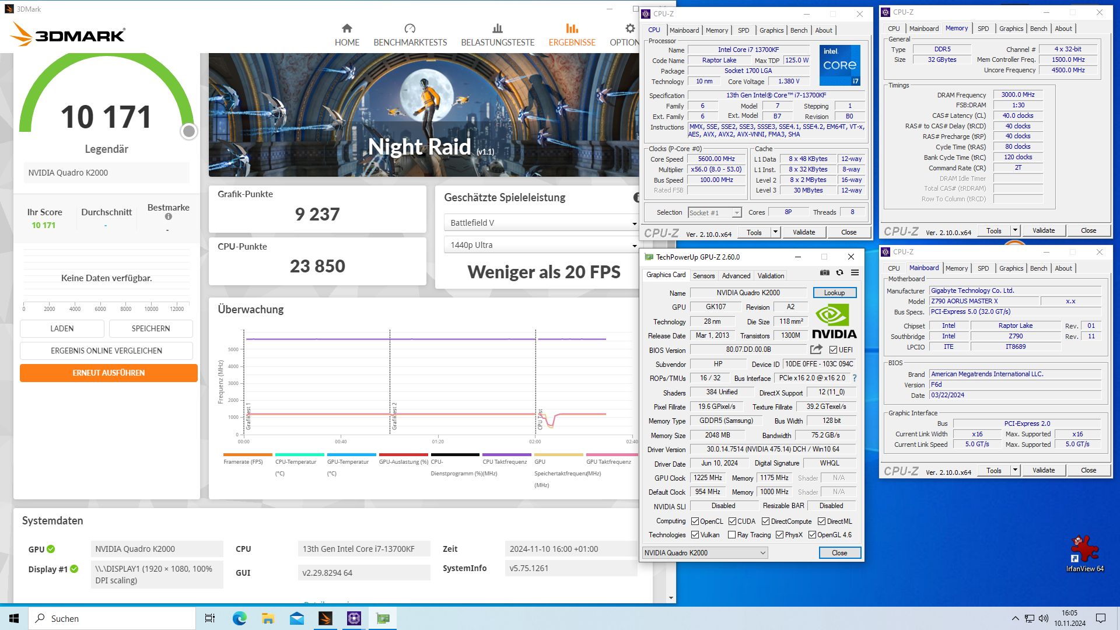Click the Bestmarke info icon
Image resolution: width=1120 pixels, height=630 pixels.
(x=168, y=216)
